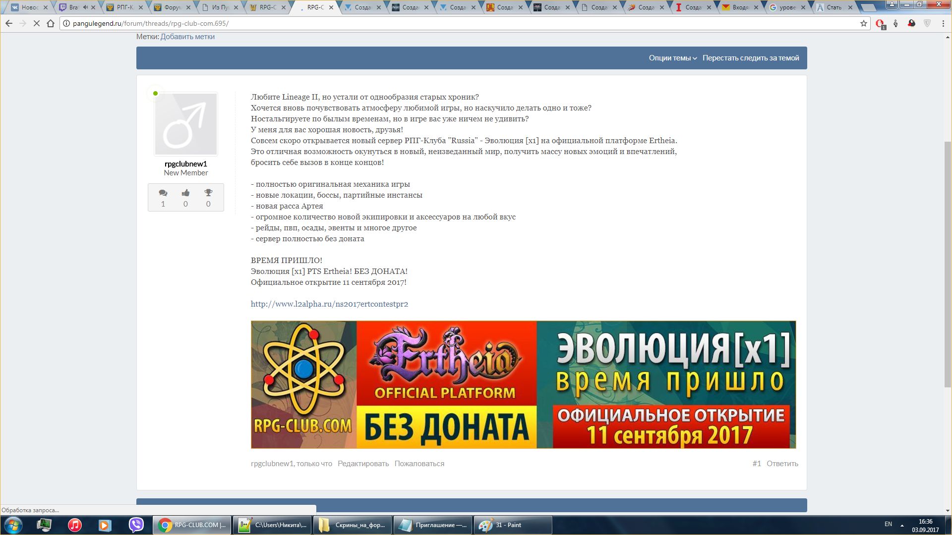
Task: Click the browser forward arrow
Action: (23, 23)
